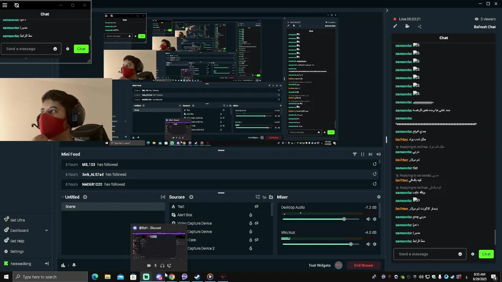Click the camera clip icon beside the pencil

coord(407,26)
